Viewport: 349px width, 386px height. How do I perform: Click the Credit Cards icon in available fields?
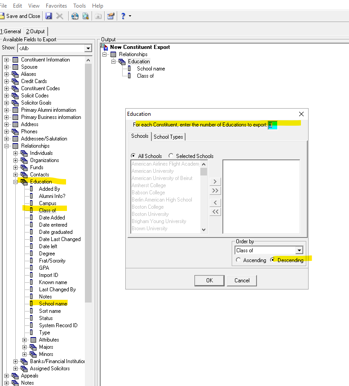(15, 81)
